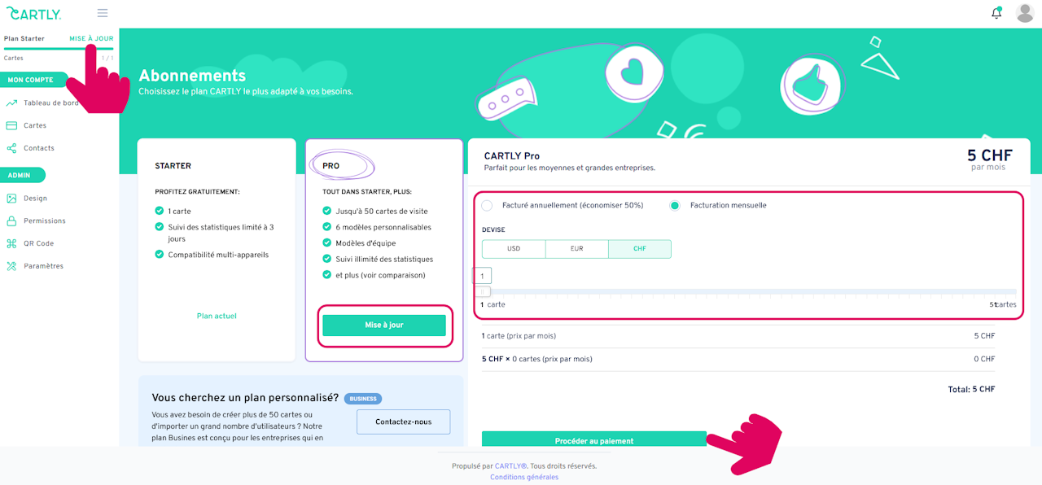Click the Tableau de bord chart icon

pos(11,103)
